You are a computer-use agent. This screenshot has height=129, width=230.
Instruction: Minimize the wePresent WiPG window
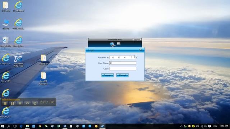point(137,40)
